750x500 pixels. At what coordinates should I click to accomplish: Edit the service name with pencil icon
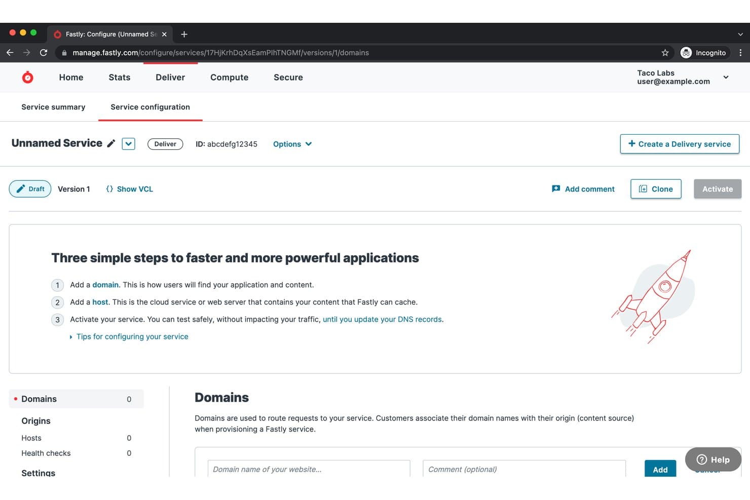click(111, 143)
